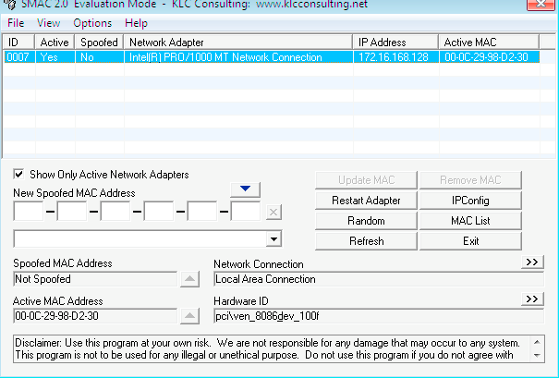
Task: Open IPConfig
Action: pyautogui.click(x=470, y=201)
